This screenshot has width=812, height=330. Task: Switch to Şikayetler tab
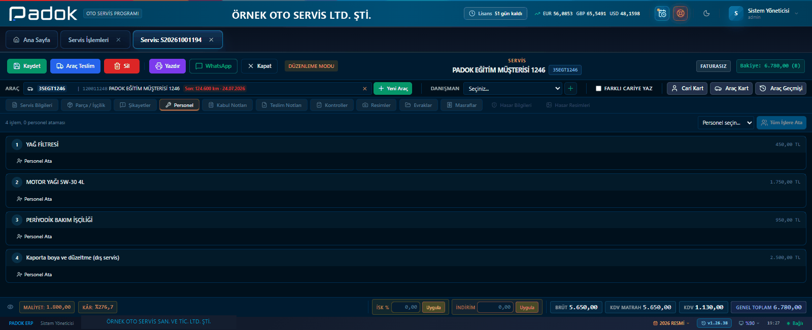coord(135,105)
